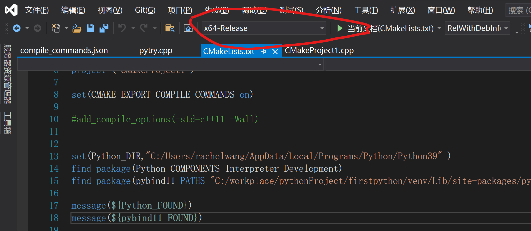Switch to pytry.cpp tab
531x231 pixels.
click(x=156, y=51)
